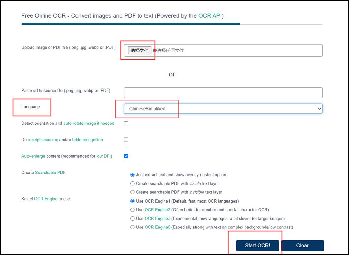
Task: Select searchable PDF with visible text layer
Action: coord(133,184)
